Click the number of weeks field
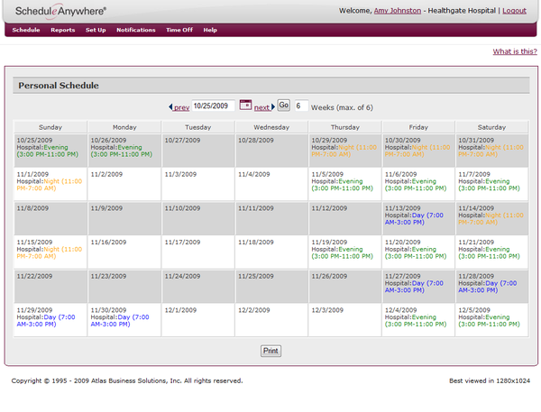 (300, 105)
